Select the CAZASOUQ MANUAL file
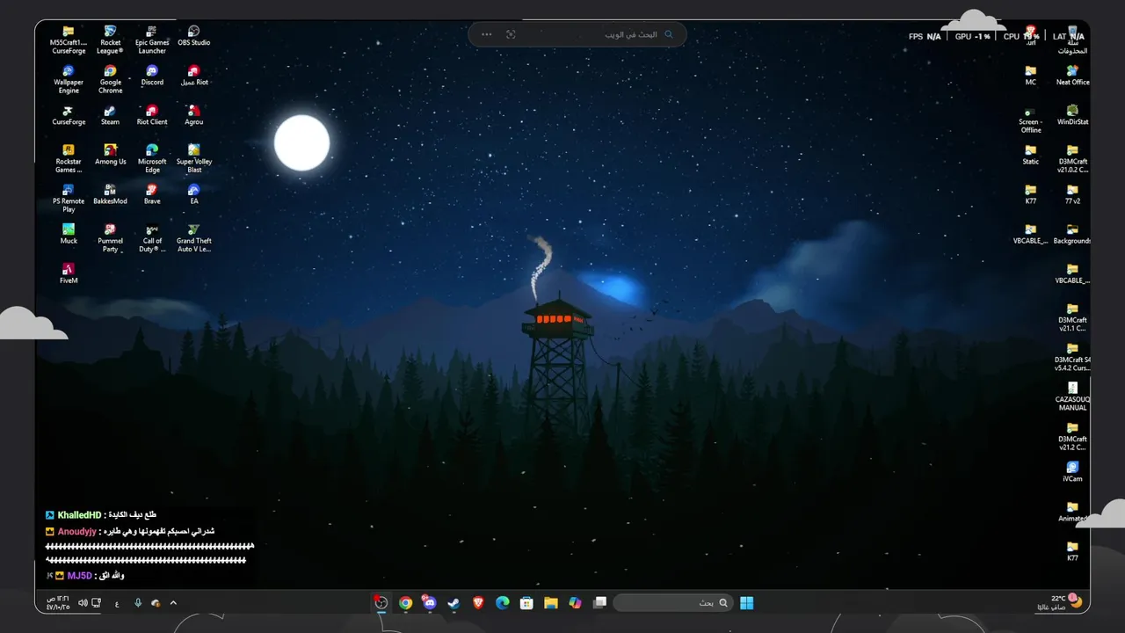 (x=1072, y=397)
